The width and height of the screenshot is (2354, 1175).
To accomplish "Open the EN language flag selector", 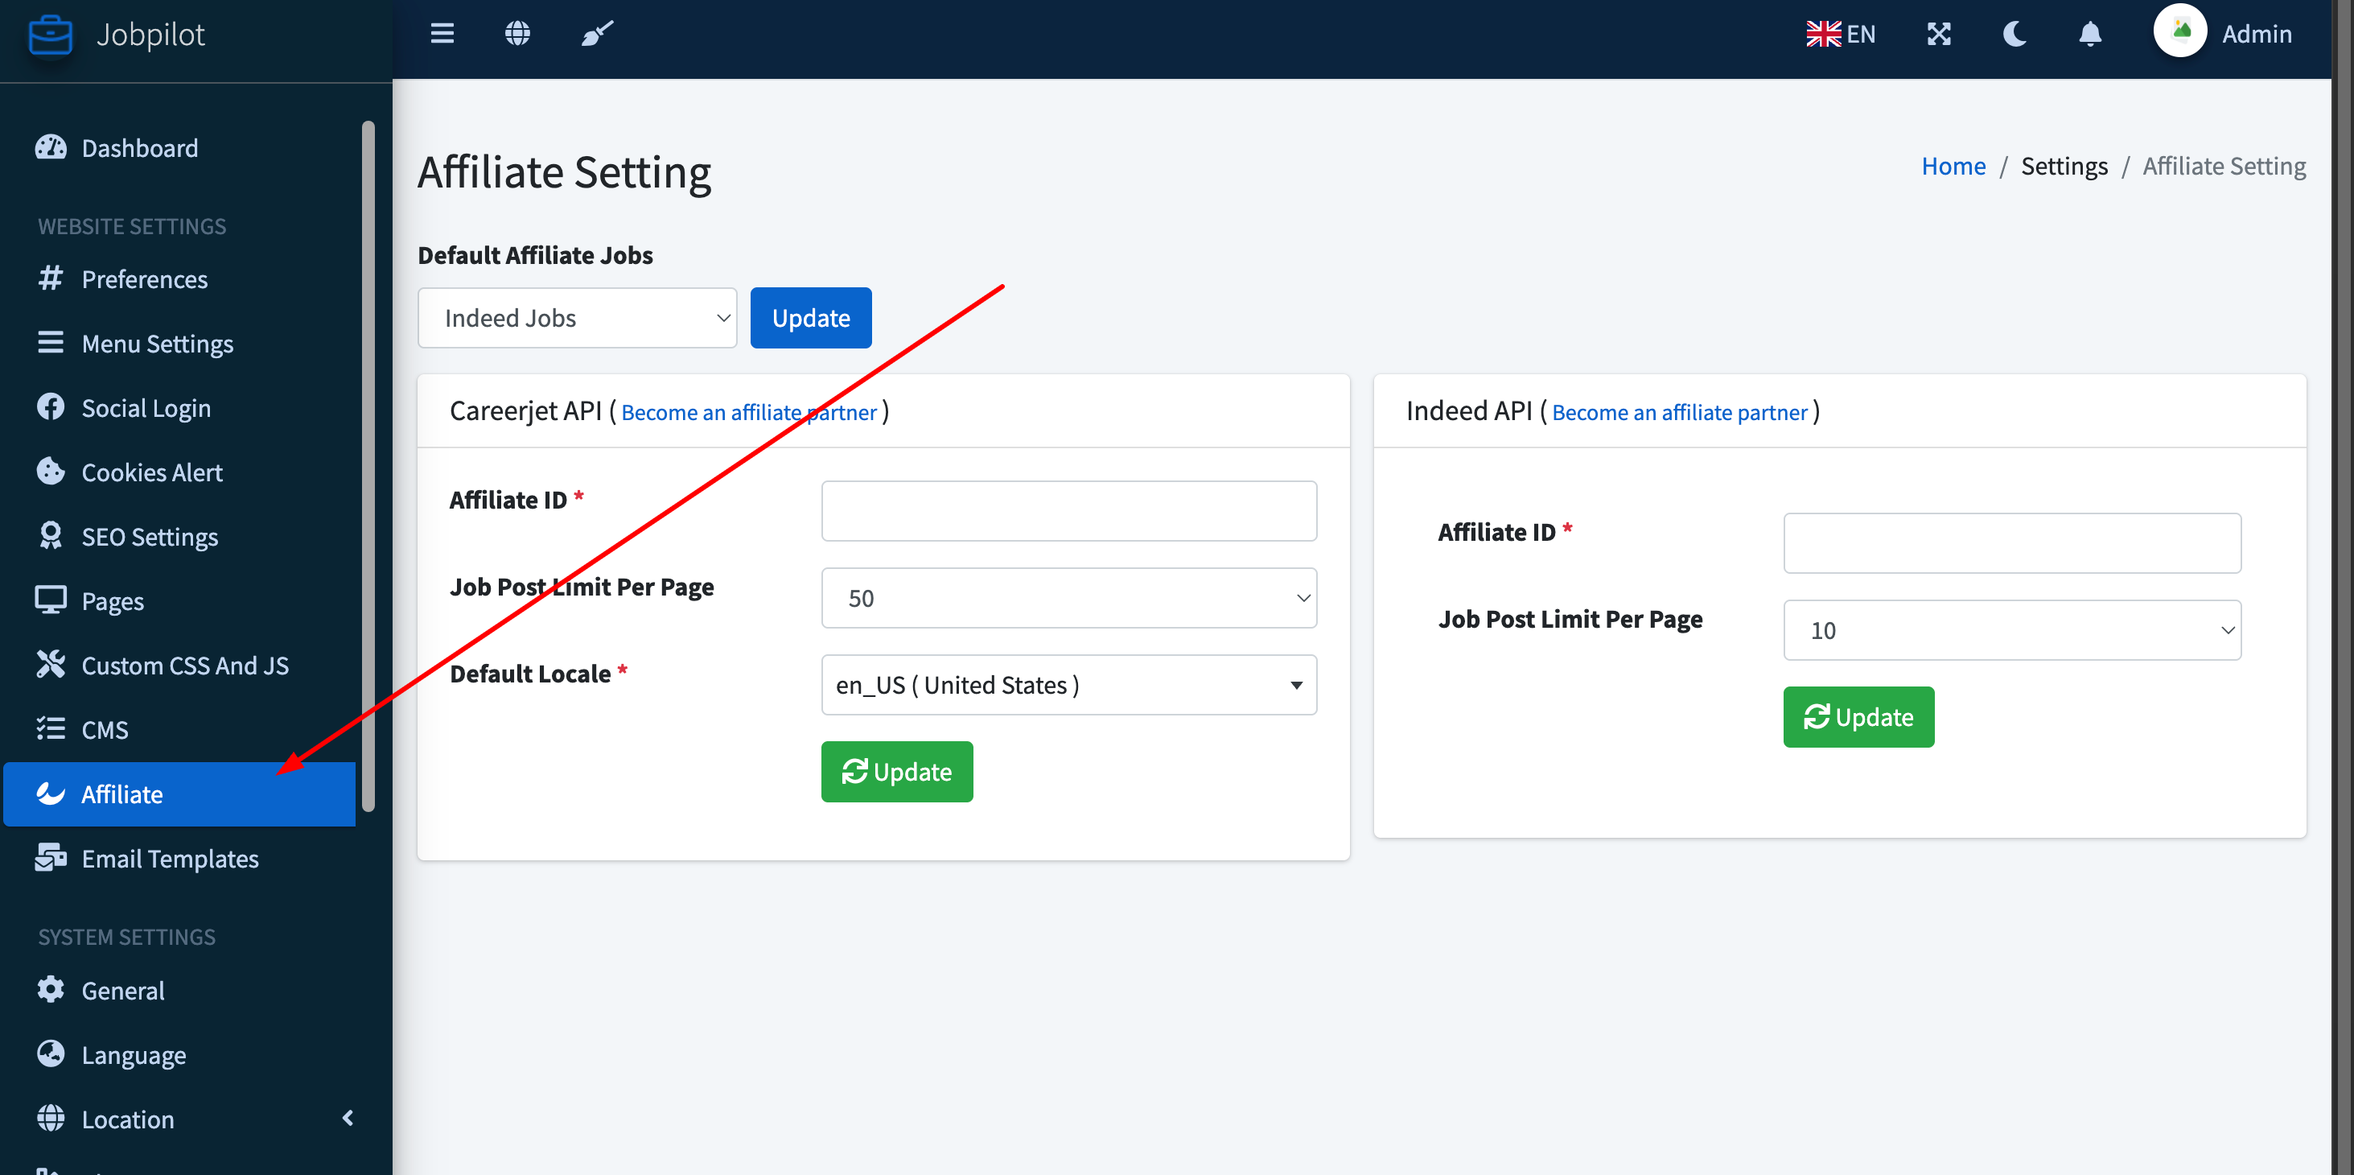I will pos(1841,34).
